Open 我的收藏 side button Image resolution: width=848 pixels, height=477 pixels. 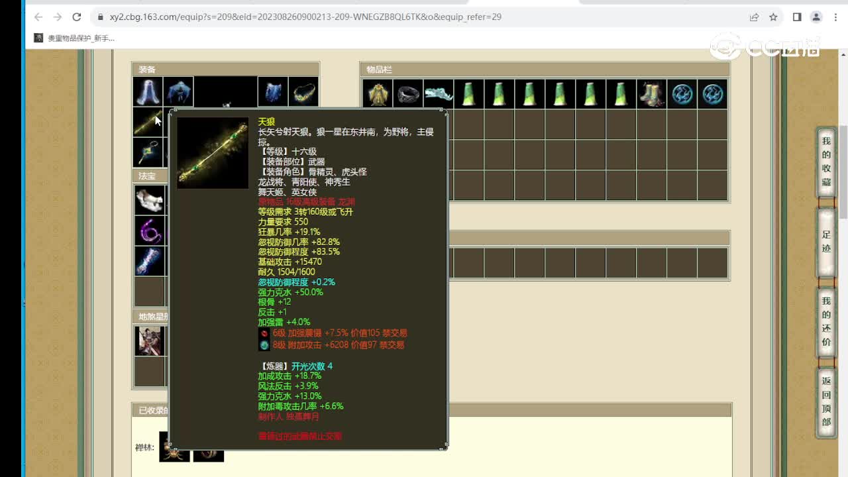(x=826, y=162)
